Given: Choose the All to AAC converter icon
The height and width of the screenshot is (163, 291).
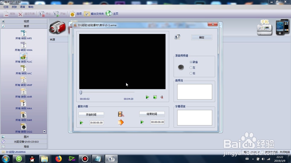Looking at the screenshot, I should [x=24, y=68].
